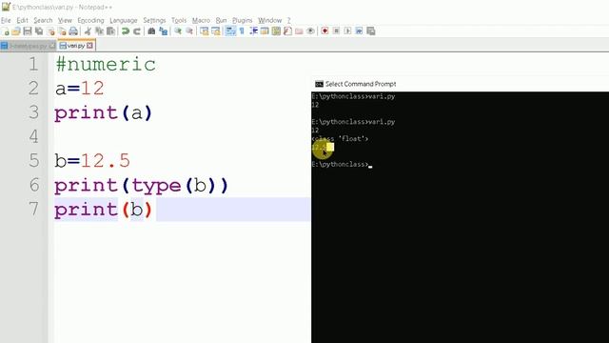Click the Redo arrow toolbar icon
Screen dimensions: 609x343
(137, 31)
